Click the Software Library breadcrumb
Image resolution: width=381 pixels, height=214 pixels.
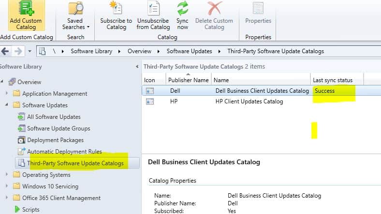[91, 51]
